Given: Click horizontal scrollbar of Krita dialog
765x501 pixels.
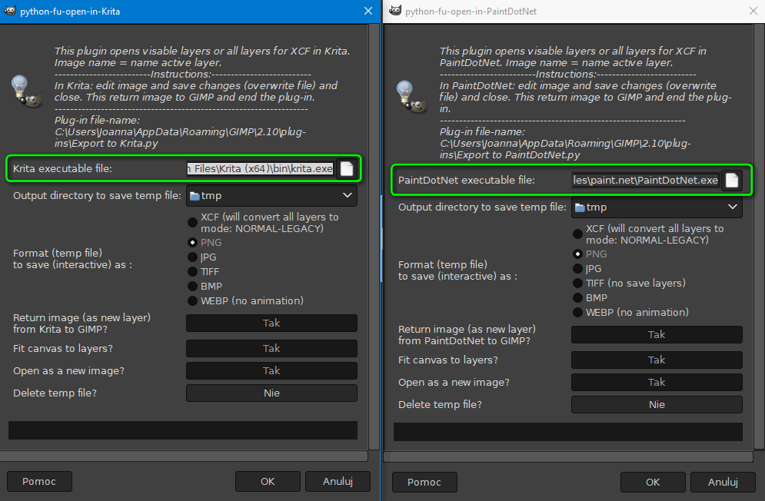Looking at the screenshot, I should click(184, 456).
